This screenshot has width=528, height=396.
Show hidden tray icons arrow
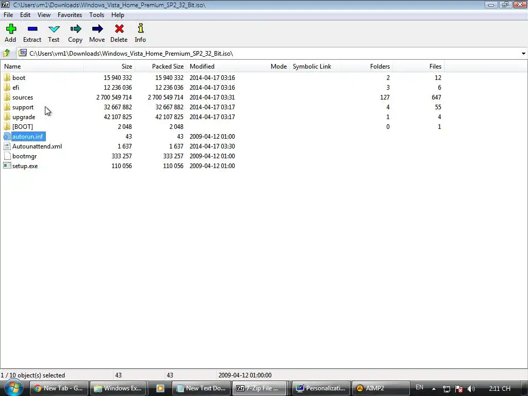point(434,389)
